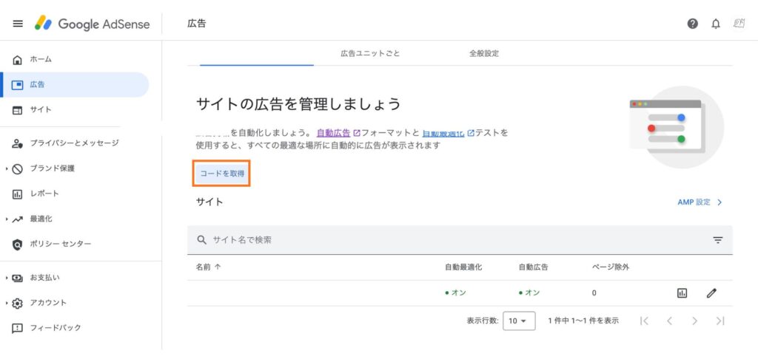
Task: Jump to last page arrow
Action: coord(720,321)
